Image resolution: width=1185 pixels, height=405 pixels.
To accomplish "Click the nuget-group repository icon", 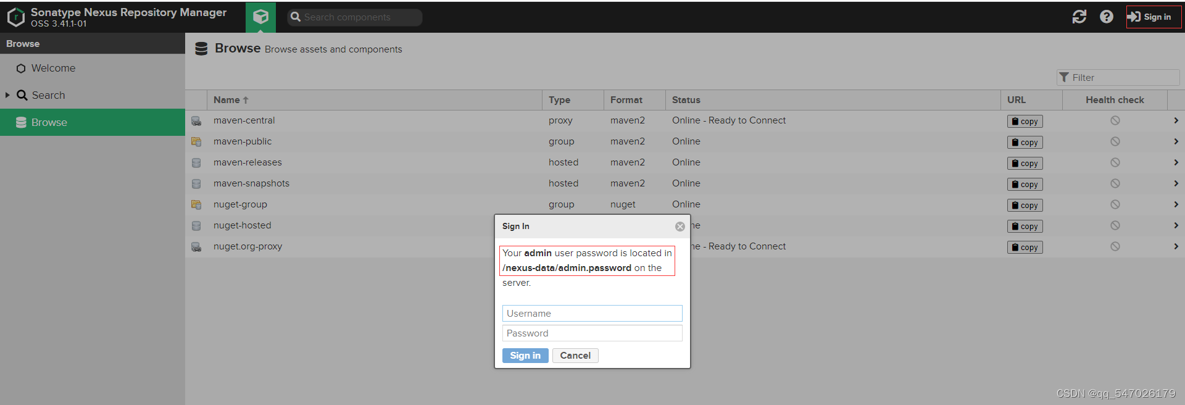I will pyautogui.click(x=196, y=205).
